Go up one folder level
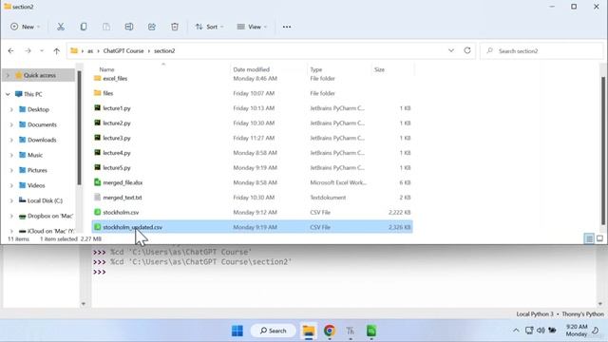The width and height of the screenshot is (608, 342). tap(57, 50)
